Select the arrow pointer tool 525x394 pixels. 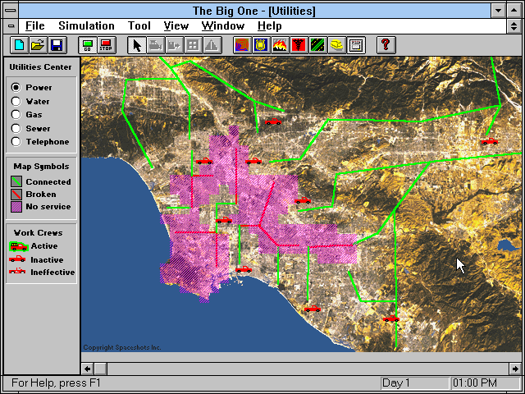pos(137,44)
